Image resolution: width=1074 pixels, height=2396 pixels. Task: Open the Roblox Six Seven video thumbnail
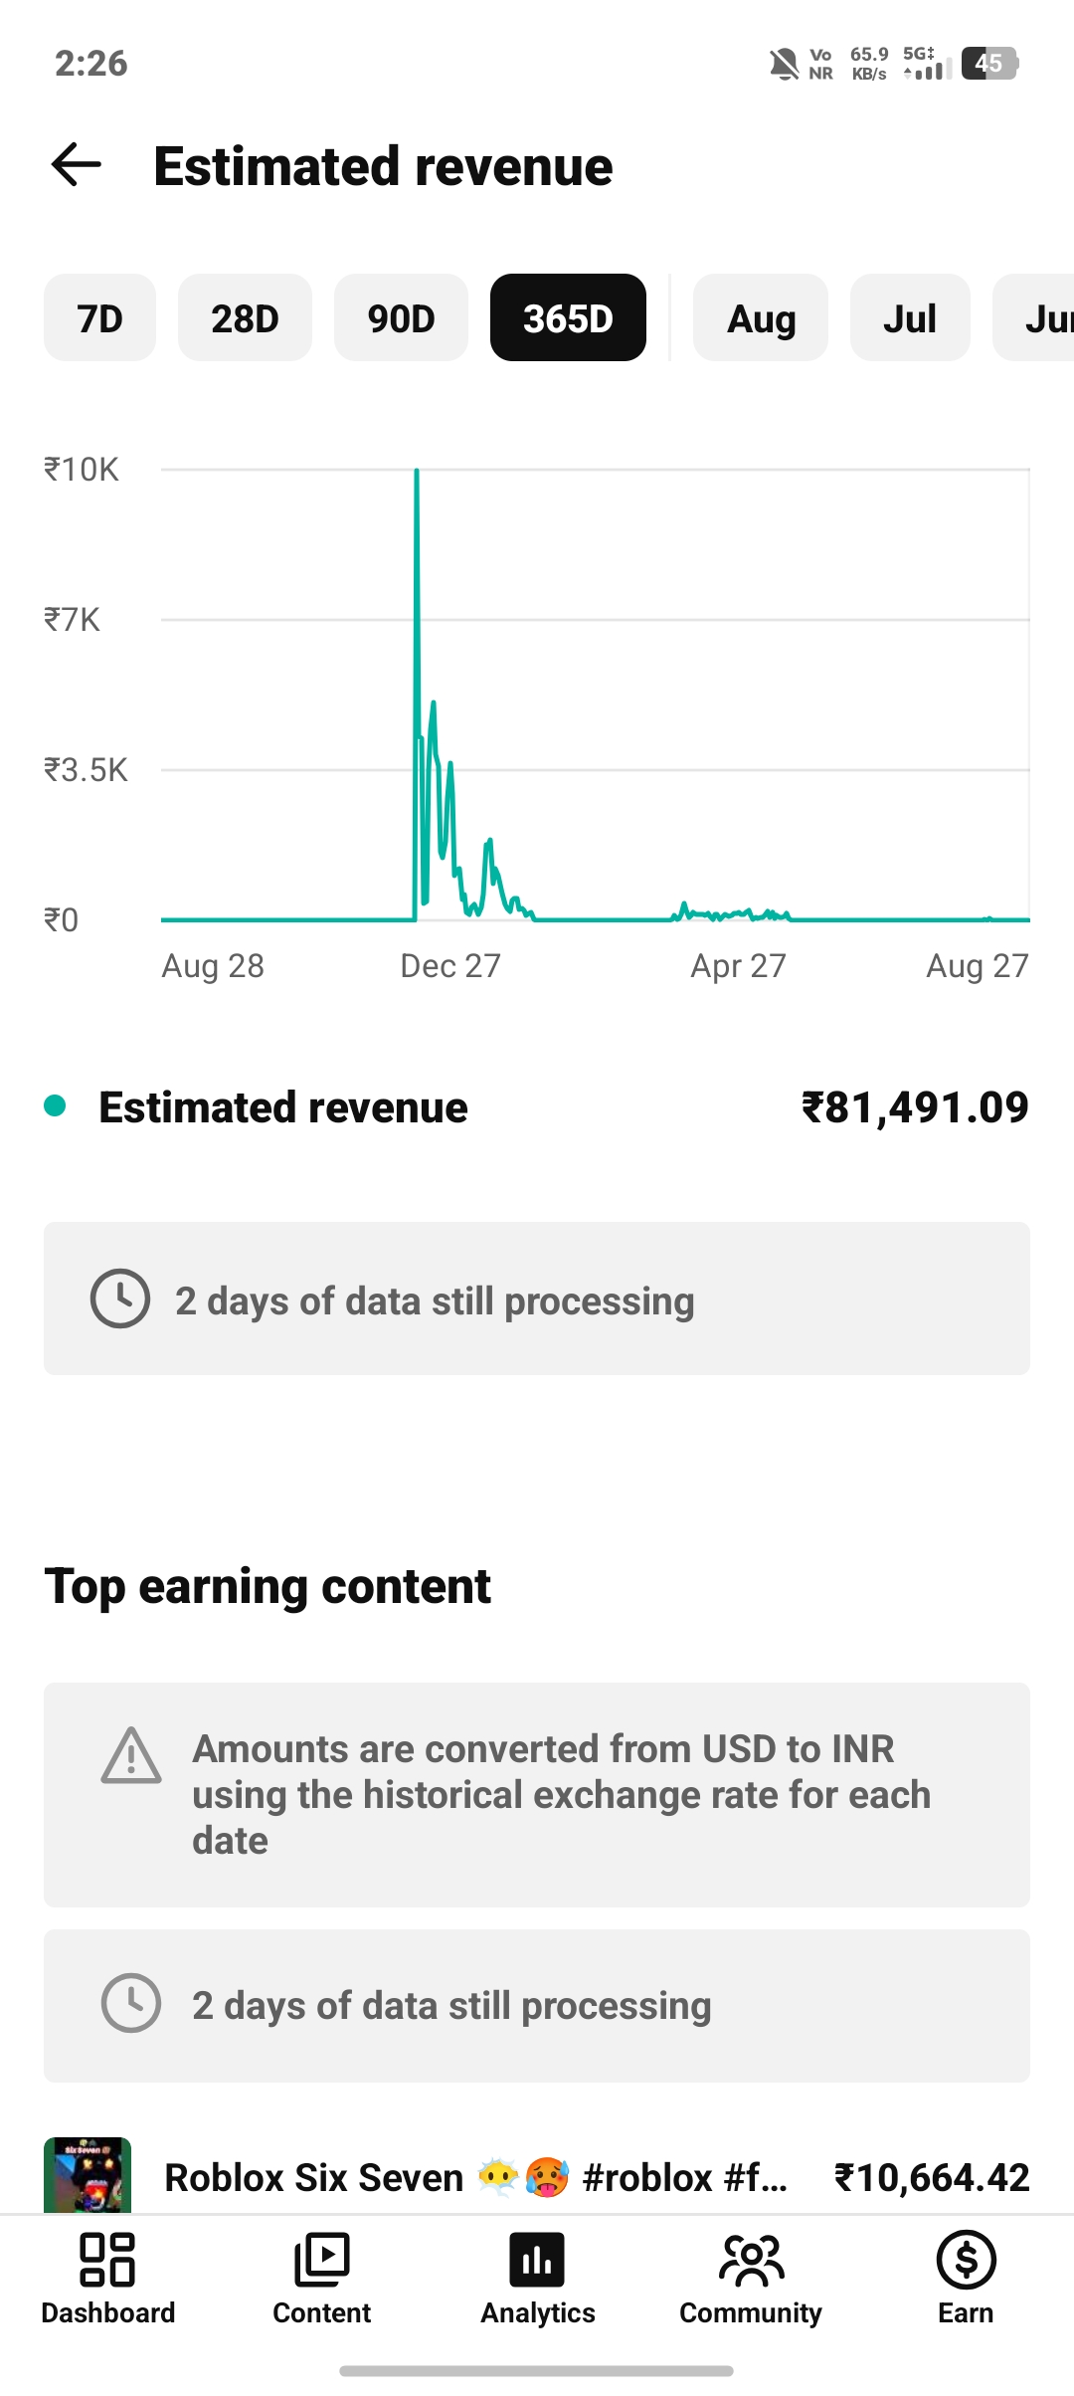point(88,2175)
